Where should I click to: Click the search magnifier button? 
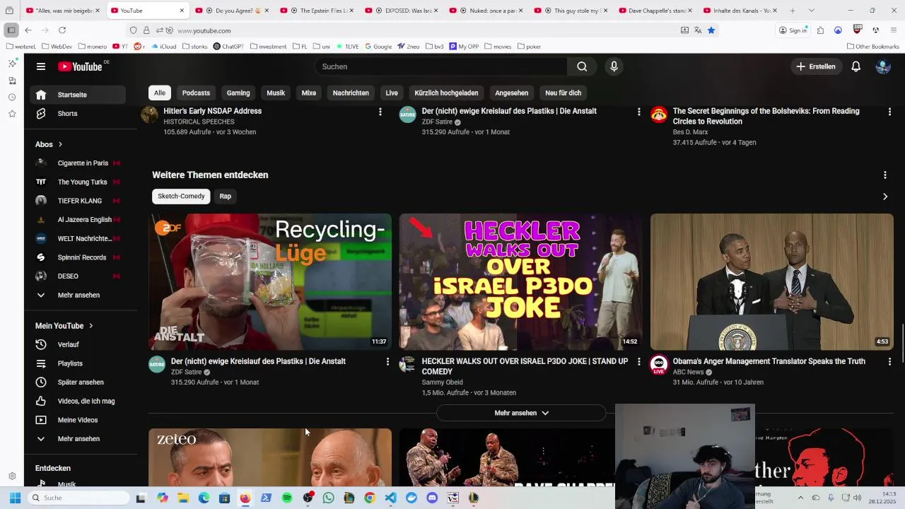[x=582, y=66]
